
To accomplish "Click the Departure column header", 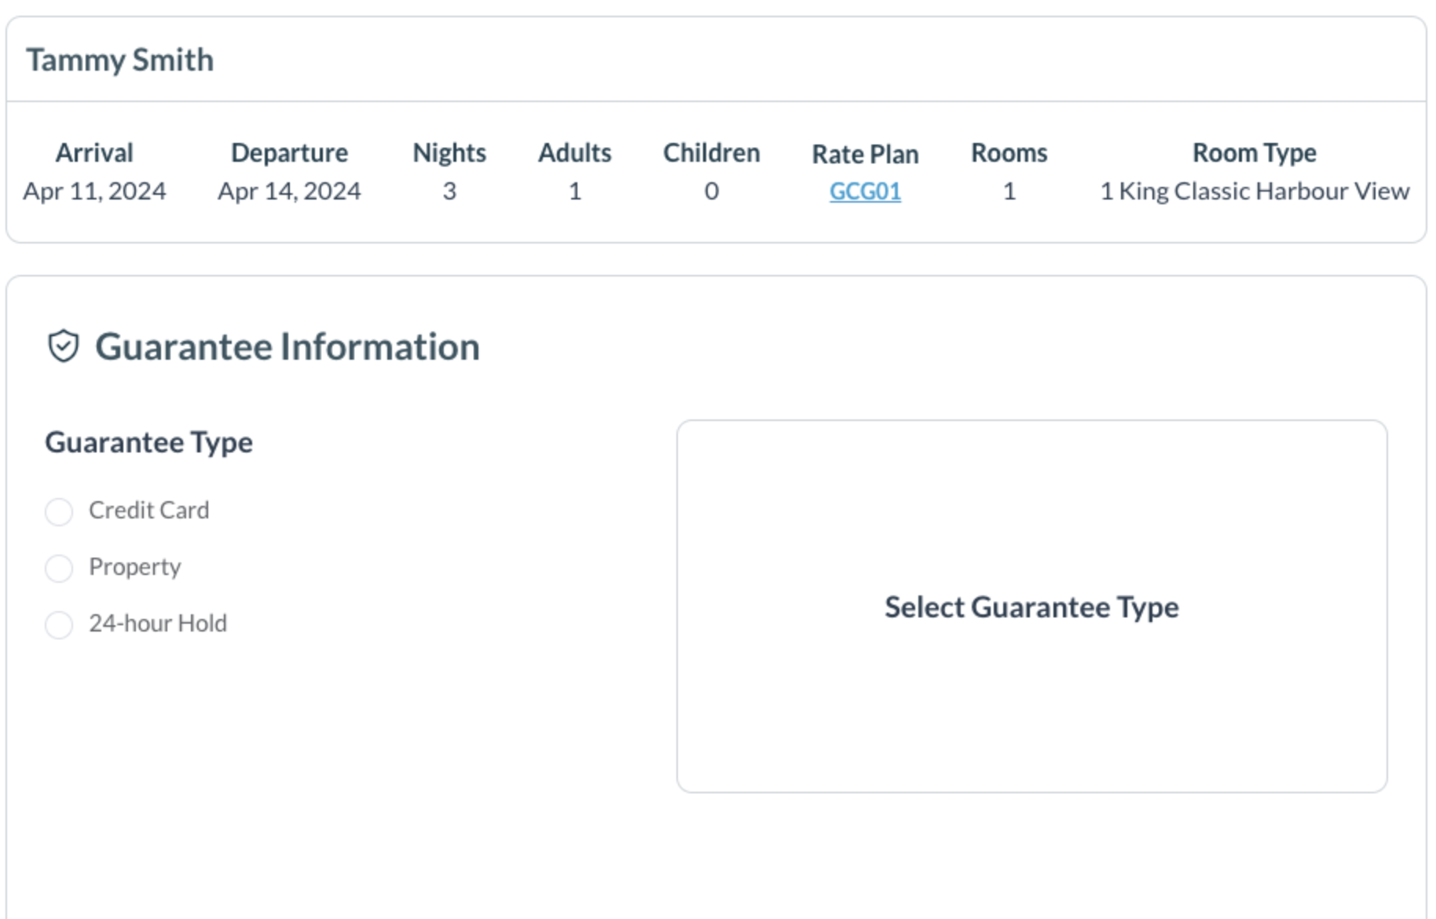I will click(291, 152).
